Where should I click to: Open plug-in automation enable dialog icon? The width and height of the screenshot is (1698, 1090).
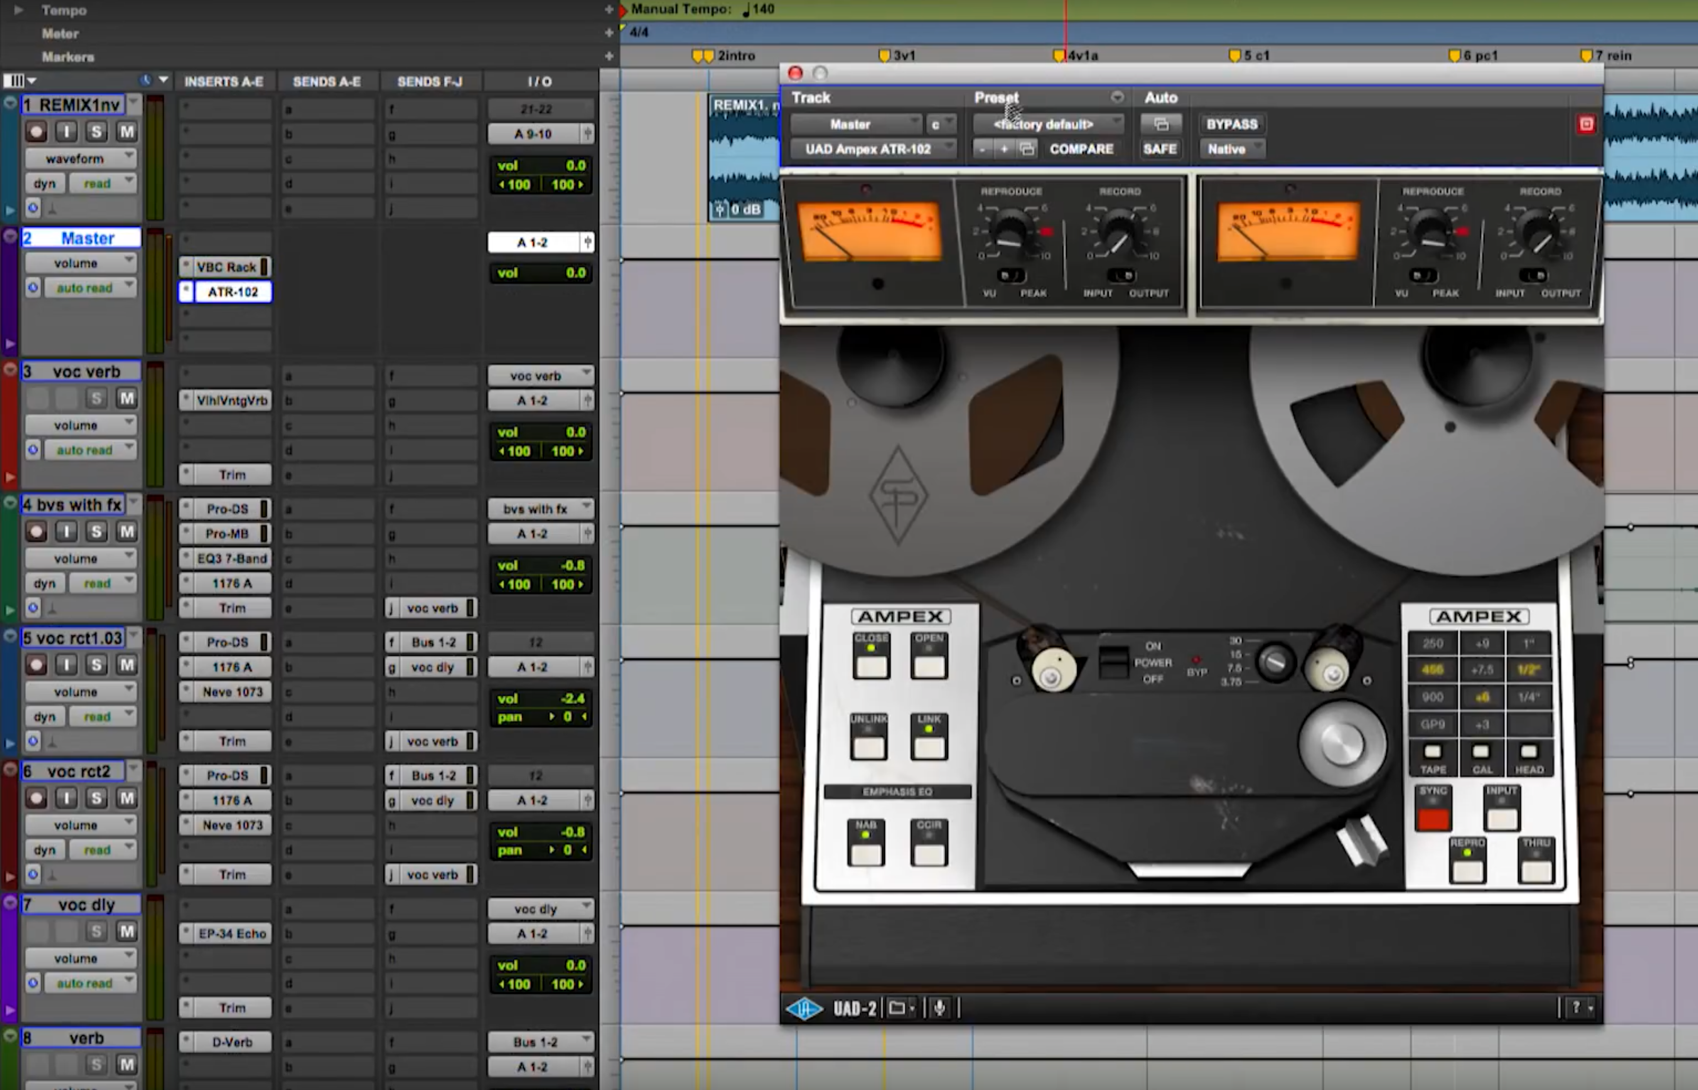1161,124
